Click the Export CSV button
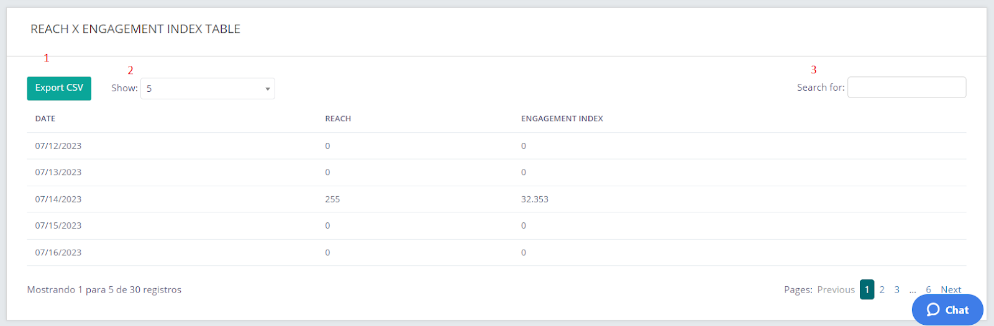 59,88
